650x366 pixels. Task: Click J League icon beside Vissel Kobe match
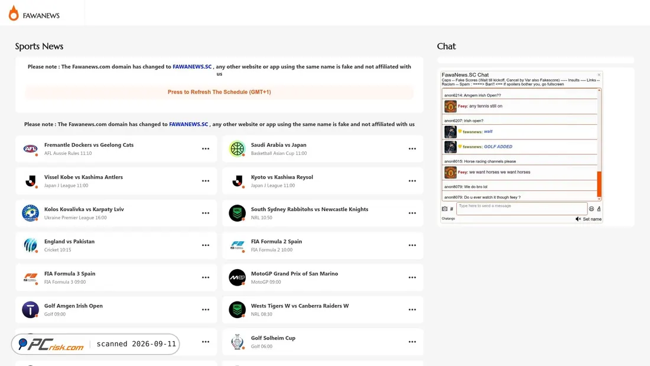point(30,181)
